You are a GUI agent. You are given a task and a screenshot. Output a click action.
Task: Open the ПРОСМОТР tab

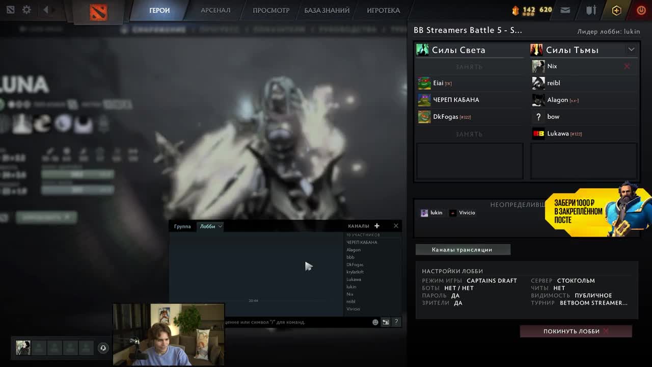271,10
